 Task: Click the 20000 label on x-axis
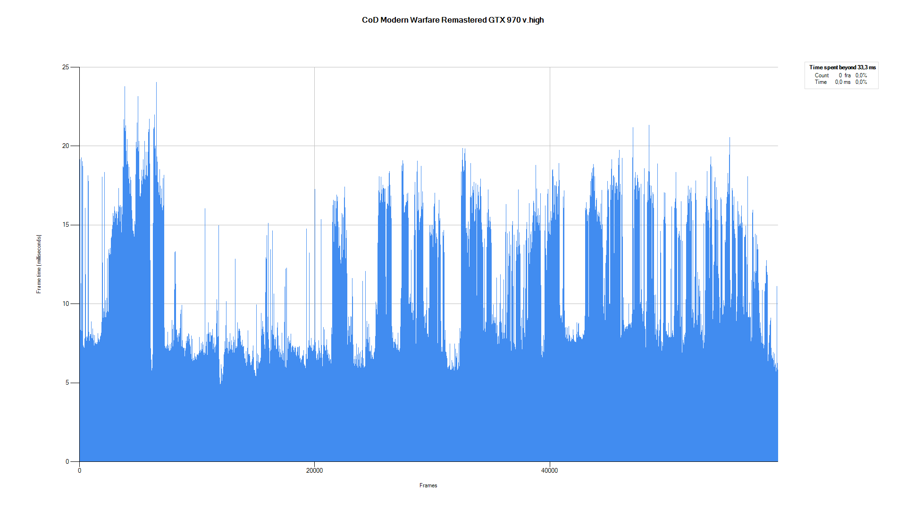(x=314, y=470)
